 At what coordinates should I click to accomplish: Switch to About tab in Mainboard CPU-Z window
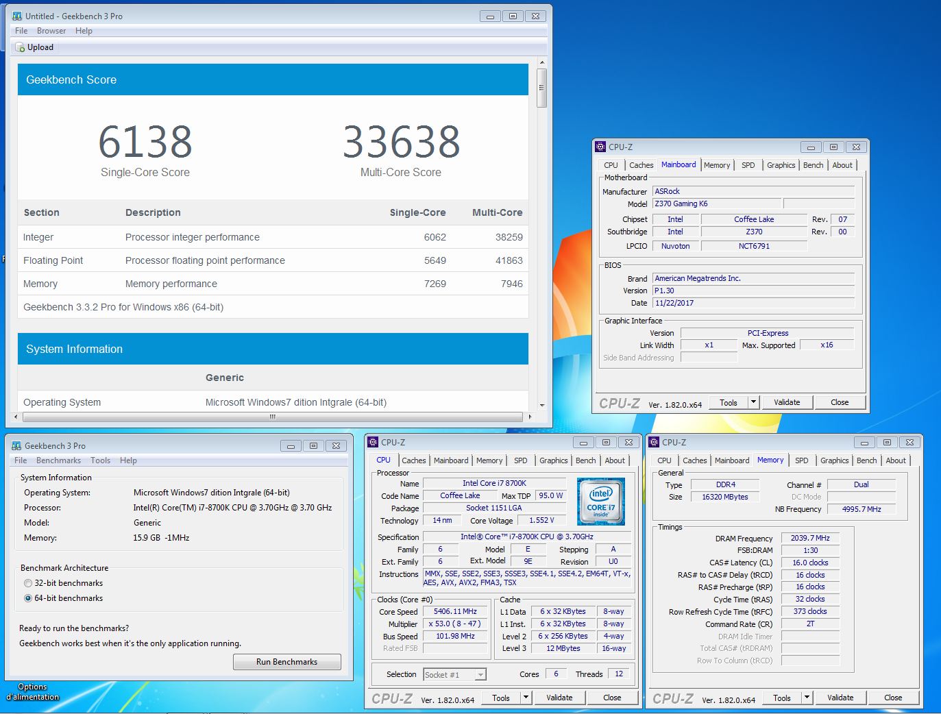(842, 165)
